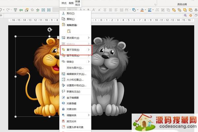The image size is (198, 132).
Task: Click the 样式 button in the mini toolbar
Action: tap(64, 3)
